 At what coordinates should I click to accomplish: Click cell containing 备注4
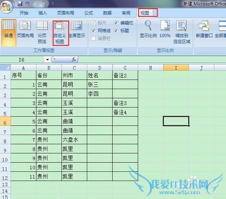coord(125,112)
